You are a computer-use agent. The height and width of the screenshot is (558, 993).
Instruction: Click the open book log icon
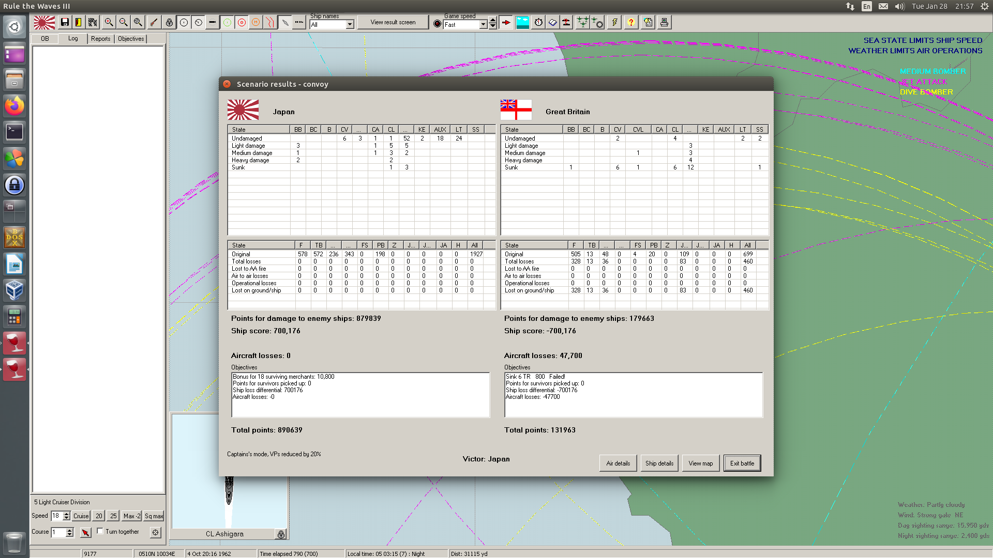[553, 22]
